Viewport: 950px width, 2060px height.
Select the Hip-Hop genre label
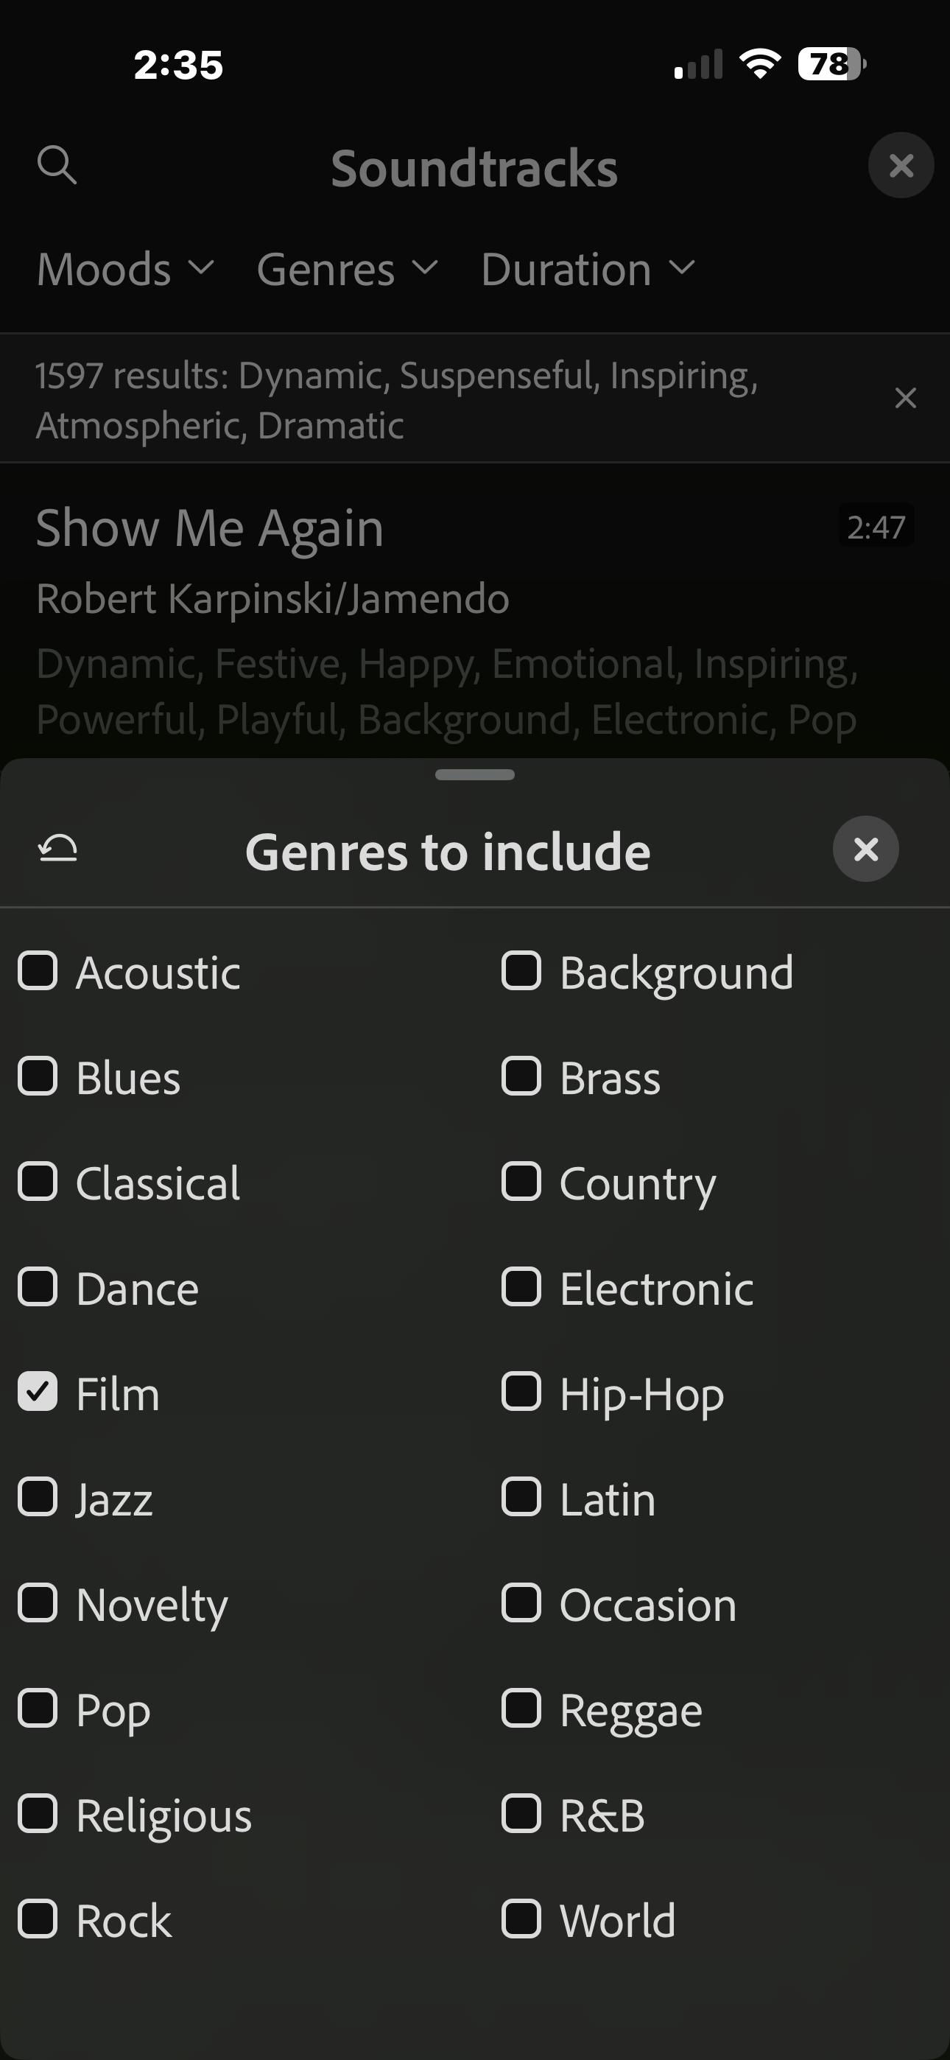[x=641, y=1394]
